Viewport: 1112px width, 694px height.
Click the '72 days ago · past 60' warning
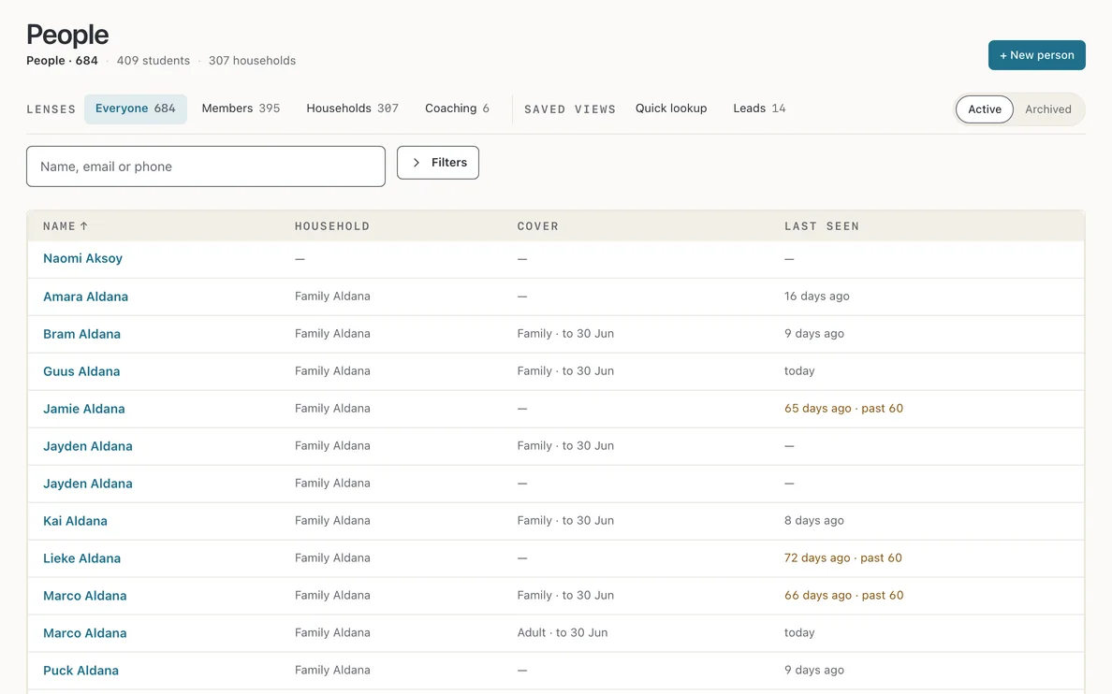[x=843, y=557]
